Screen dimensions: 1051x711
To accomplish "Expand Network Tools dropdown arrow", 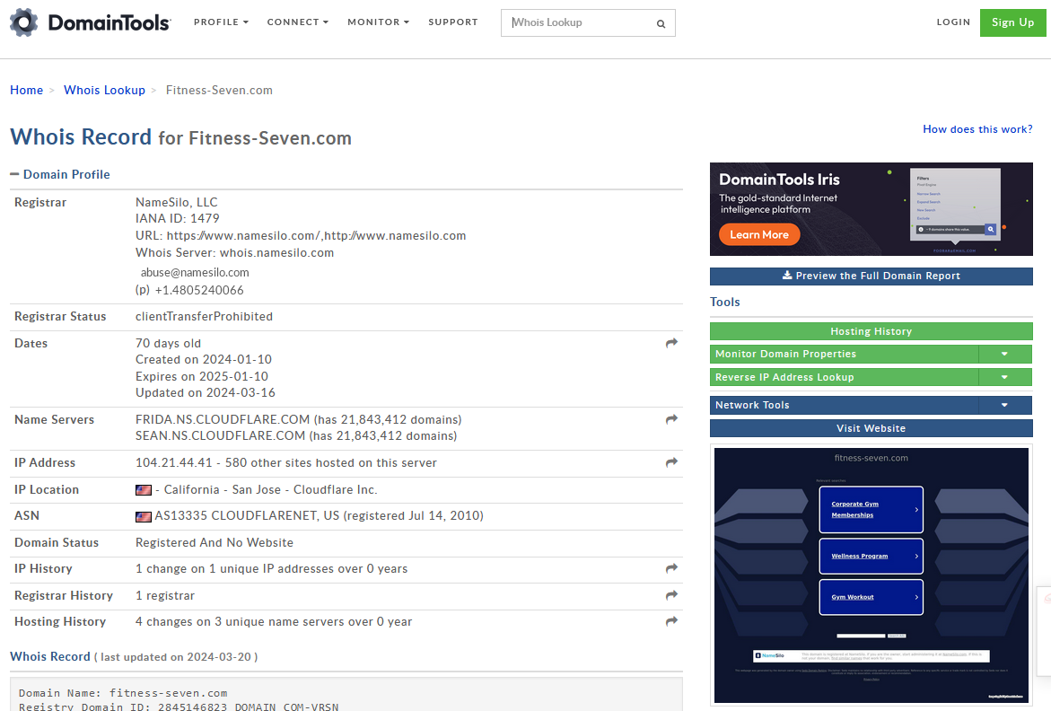I will pos(1004,405).
